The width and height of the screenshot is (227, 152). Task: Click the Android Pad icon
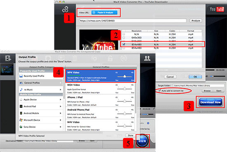pos(21,106)
